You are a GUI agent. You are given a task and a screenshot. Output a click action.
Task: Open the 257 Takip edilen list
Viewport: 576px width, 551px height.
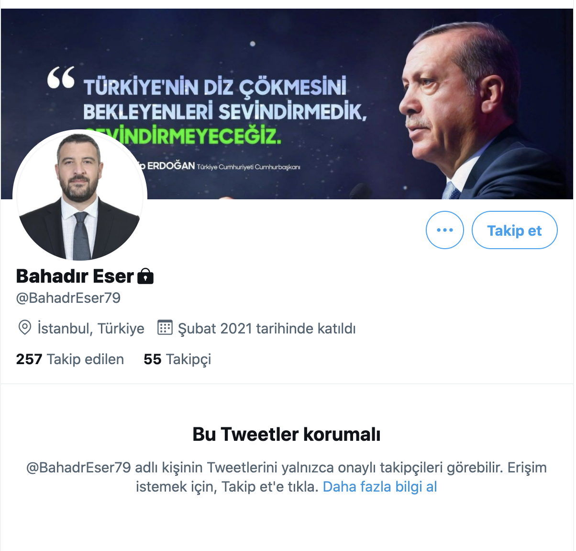(70, 359)
